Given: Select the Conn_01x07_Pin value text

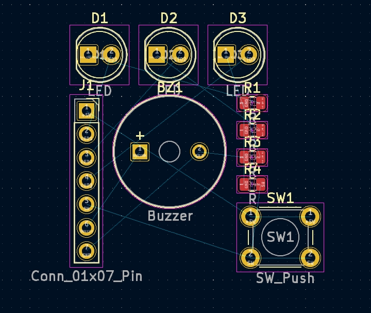Looking at the screenshot, I should [87, 276].
